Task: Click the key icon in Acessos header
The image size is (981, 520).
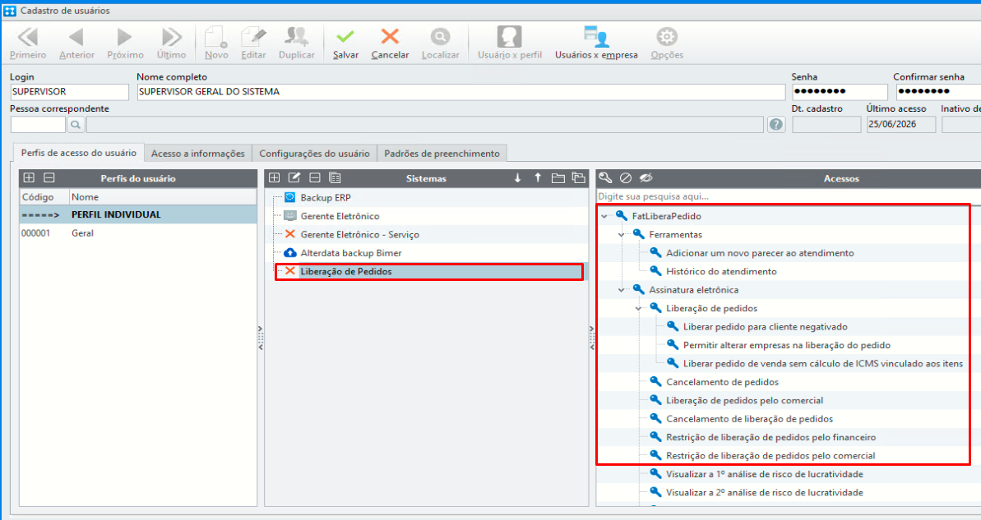Action: (x=605, y=178)
